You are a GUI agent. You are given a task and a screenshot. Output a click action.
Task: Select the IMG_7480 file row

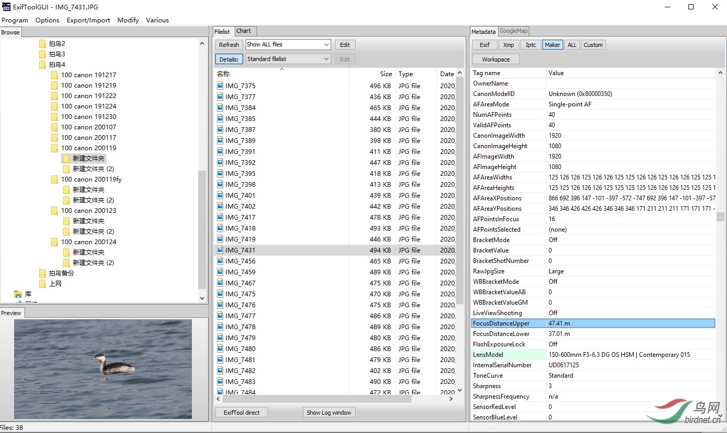[x=335, y=348]
